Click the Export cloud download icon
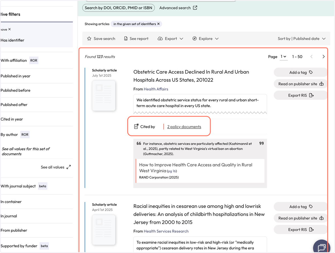Viewport: 335px width, 253px height. tap(160, 39)
